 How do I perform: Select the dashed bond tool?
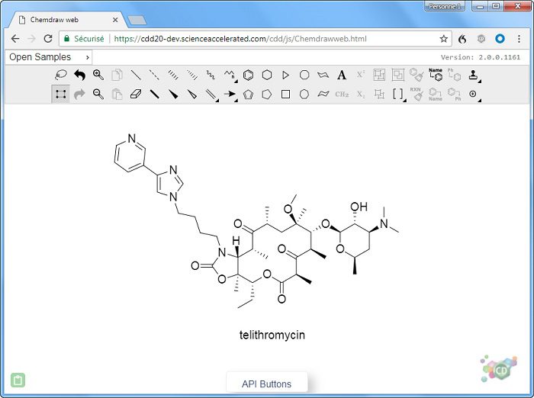click(154, 75)
